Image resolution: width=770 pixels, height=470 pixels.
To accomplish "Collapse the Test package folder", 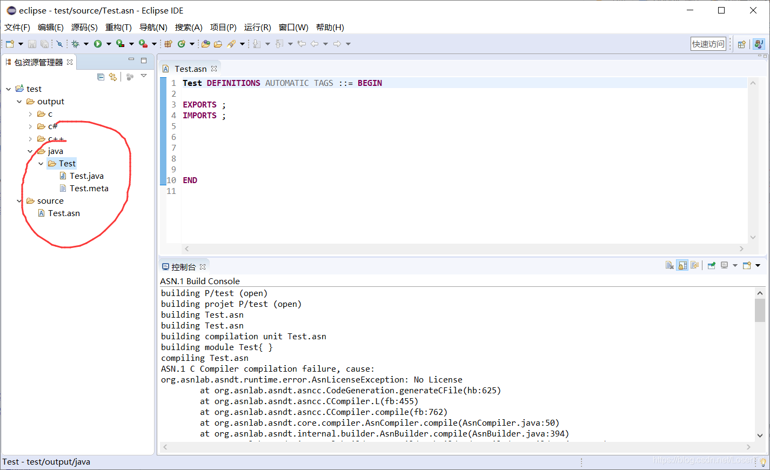I will pos(41,164).
